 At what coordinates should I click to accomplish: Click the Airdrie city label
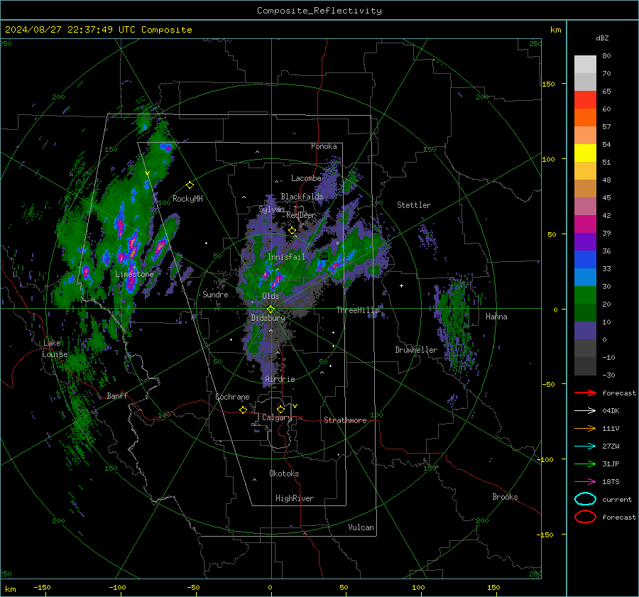280,379
